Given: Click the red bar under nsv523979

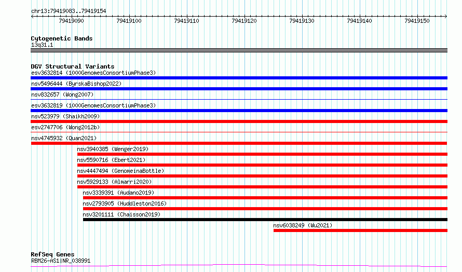Looking at the screenshot, I should pyautogui.click(x=239, y=121).
